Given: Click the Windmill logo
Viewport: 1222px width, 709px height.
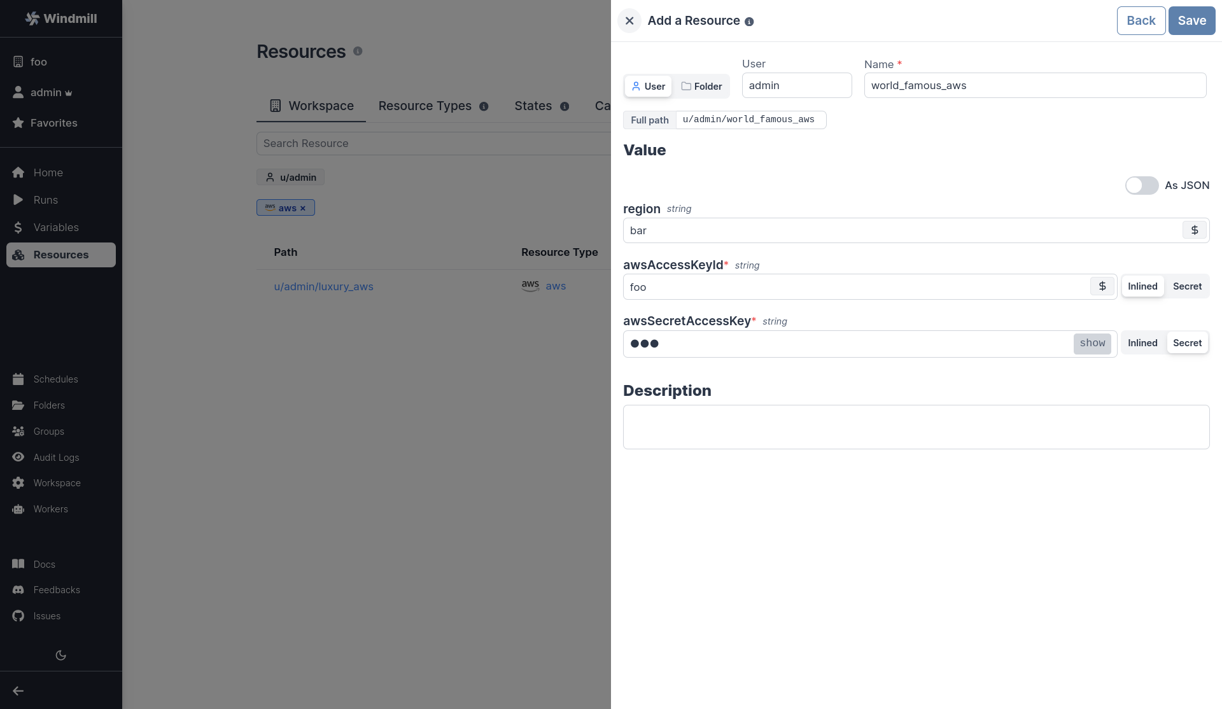Looking at the screenshot, I should 62,18.
